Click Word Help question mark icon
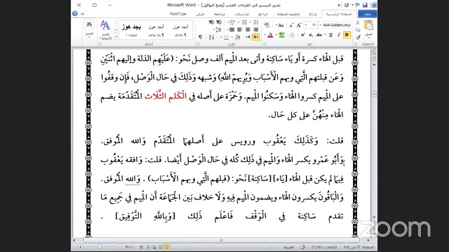449x252 pixels. [x=75, y=14]
